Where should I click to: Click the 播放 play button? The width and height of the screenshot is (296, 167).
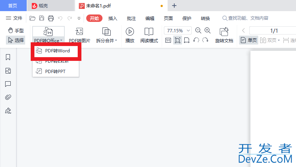[x=130, y=35]
